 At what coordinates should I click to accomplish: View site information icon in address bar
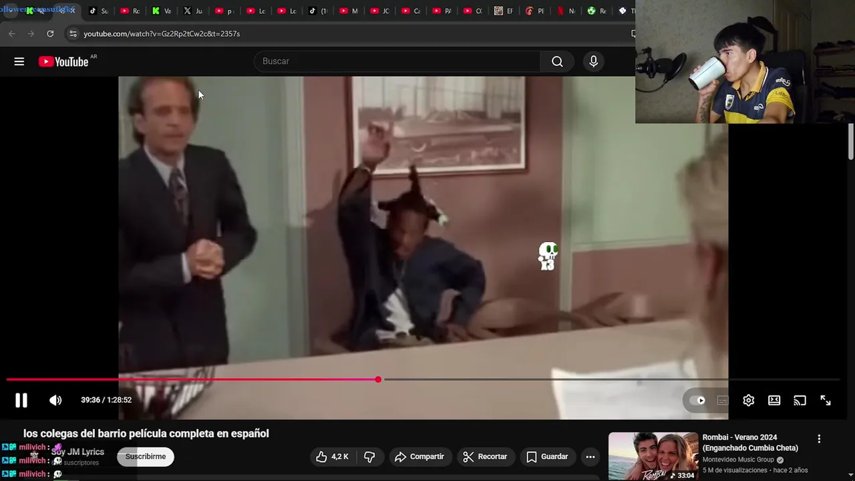point(73,33)
